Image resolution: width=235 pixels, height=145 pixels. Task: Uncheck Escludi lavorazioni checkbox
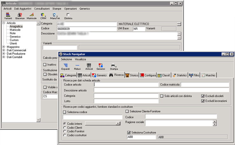pos(203,101)
